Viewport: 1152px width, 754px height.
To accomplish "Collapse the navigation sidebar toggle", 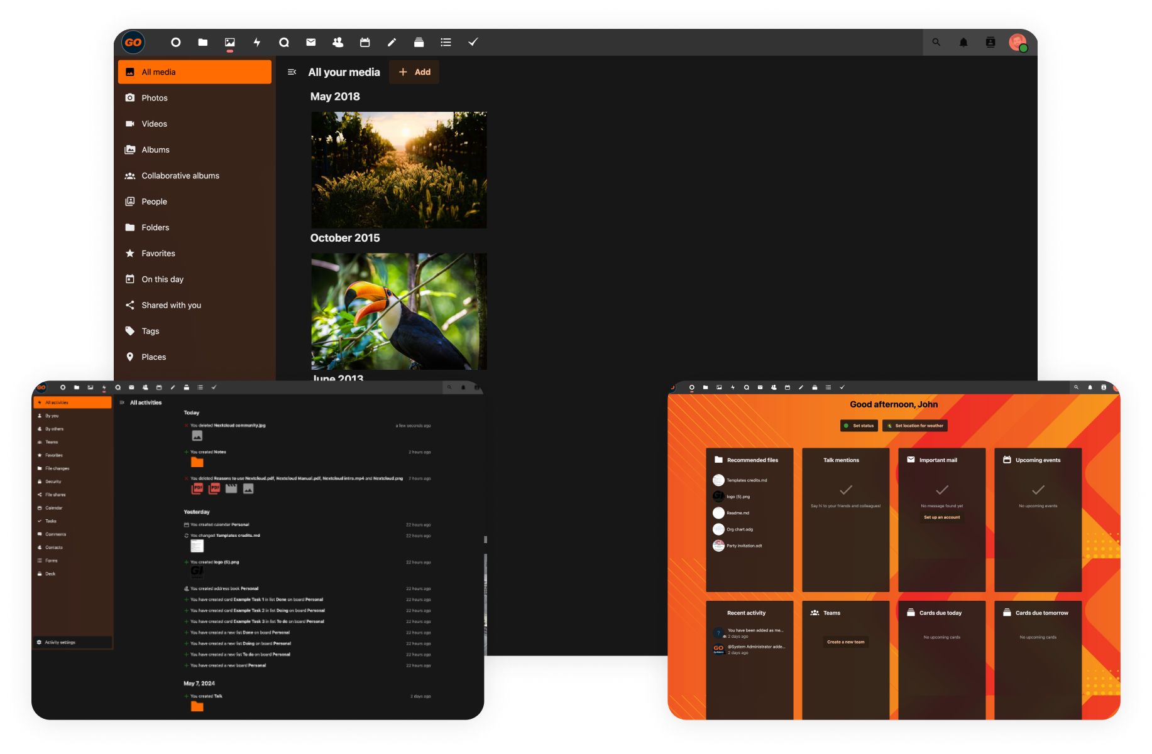I will click(x=292, y=72).
